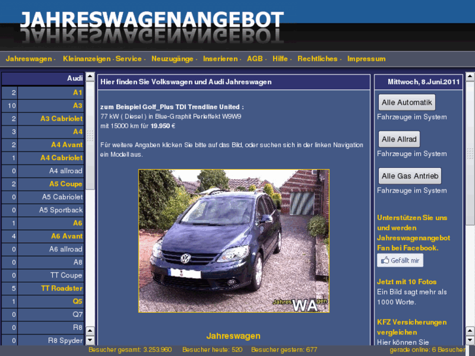This screenshot has width=475, height=356.
Task: Select the TT Roadster model
Action: 62,288
